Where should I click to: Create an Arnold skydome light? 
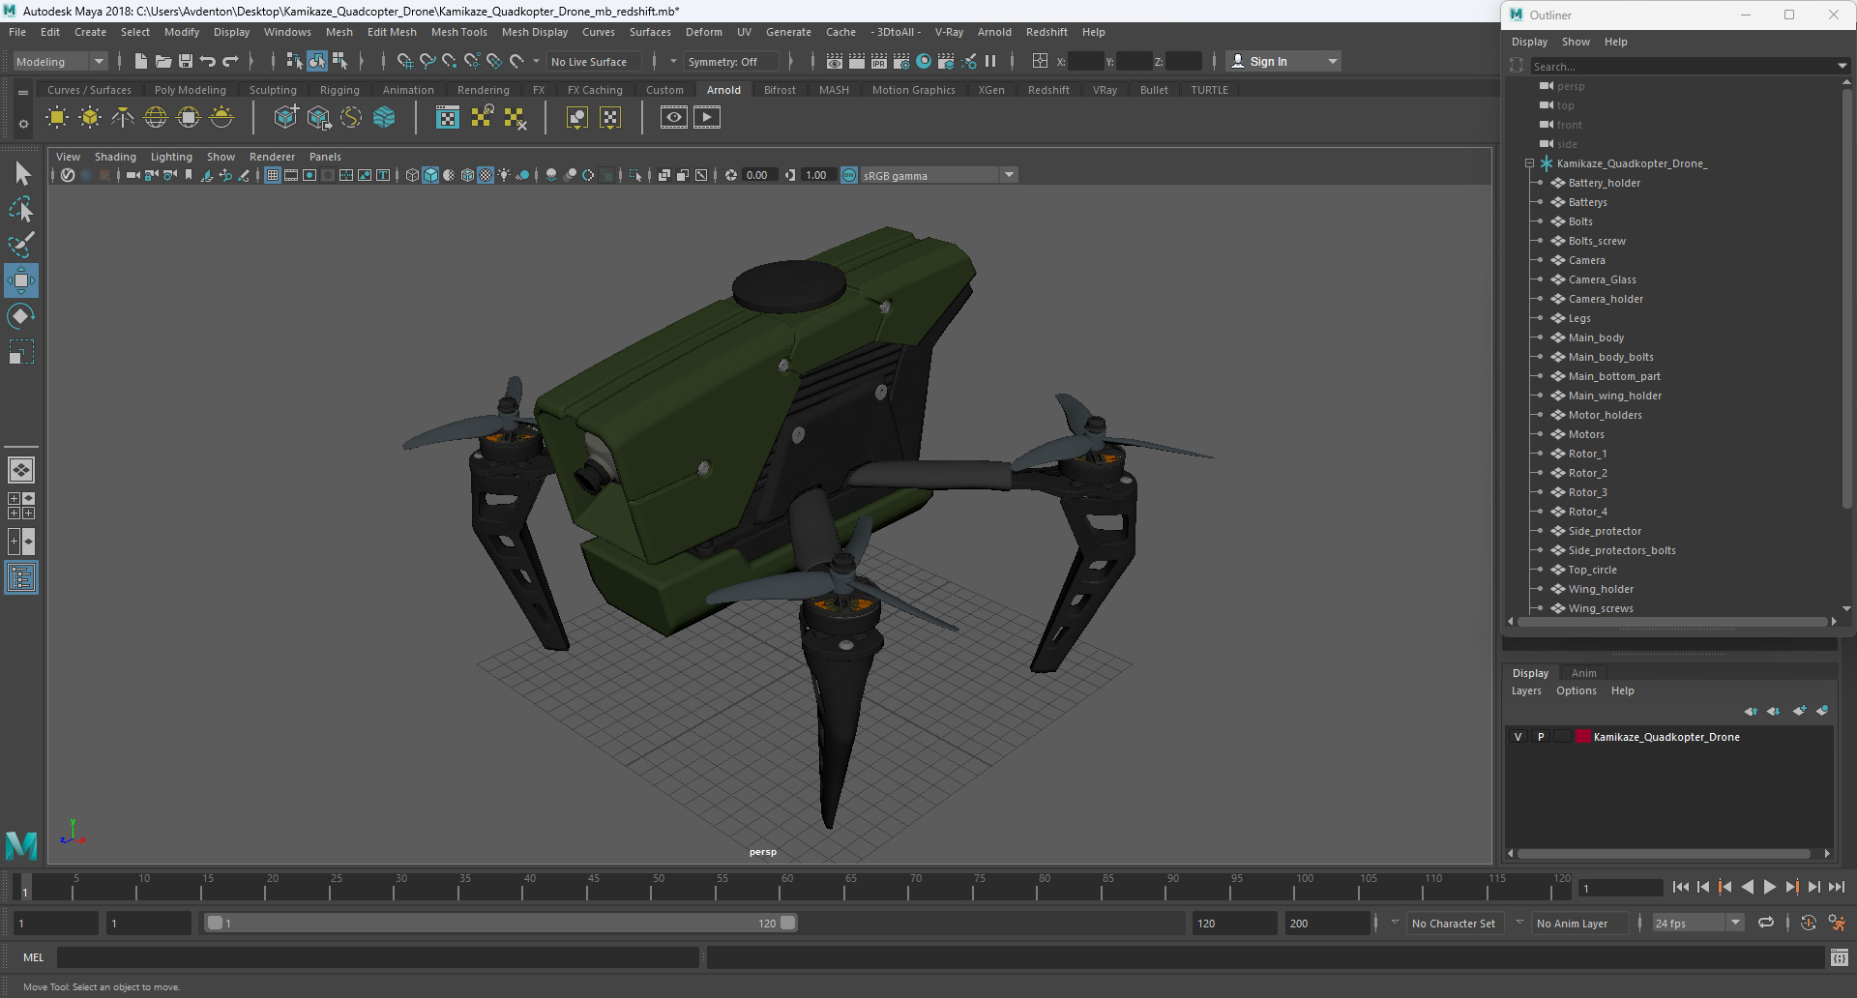(156, 118)
